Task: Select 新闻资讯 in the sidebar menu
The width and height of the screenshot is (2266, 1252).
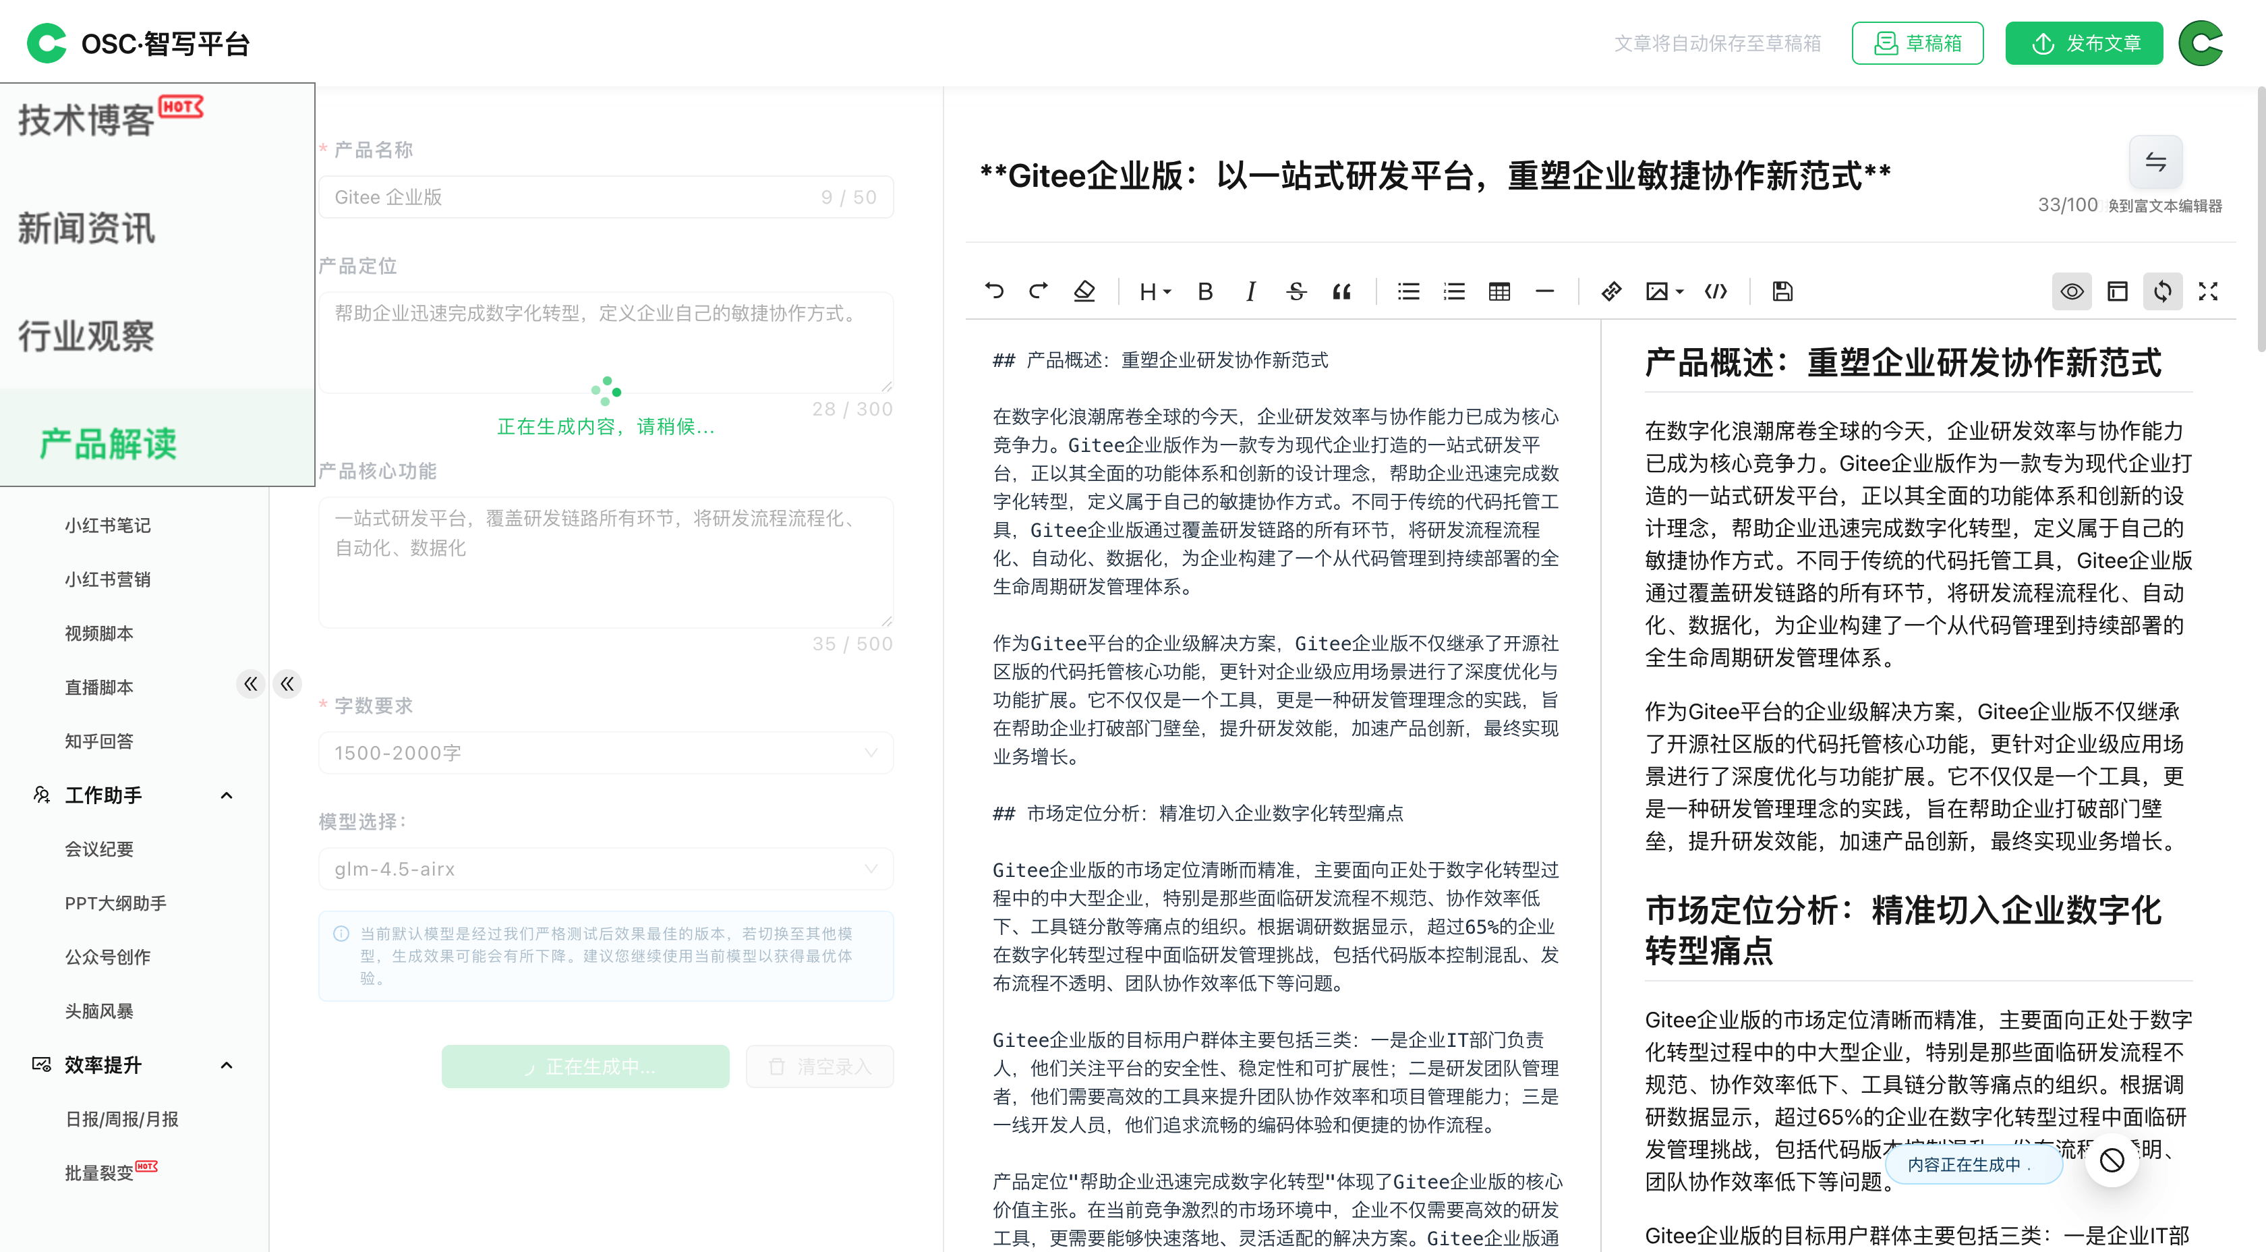Action: click(x=86, y=229)
